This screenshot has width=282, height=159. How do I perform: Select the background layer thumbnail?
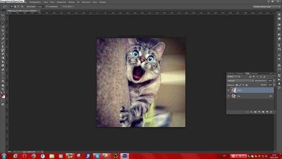coord(234,96)
